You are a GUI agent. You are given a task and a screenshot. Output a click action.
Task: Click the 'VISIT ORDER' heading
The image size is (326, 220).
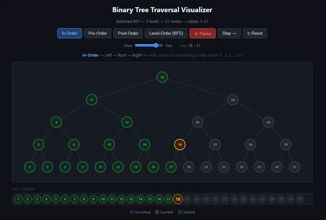pos(23,189)
